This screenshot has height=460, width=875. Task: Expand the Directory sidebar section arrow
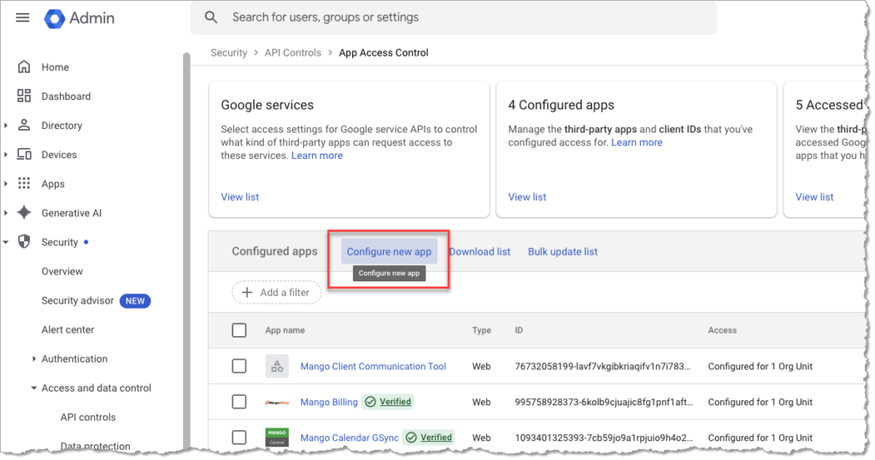click(x=6, y=126)
